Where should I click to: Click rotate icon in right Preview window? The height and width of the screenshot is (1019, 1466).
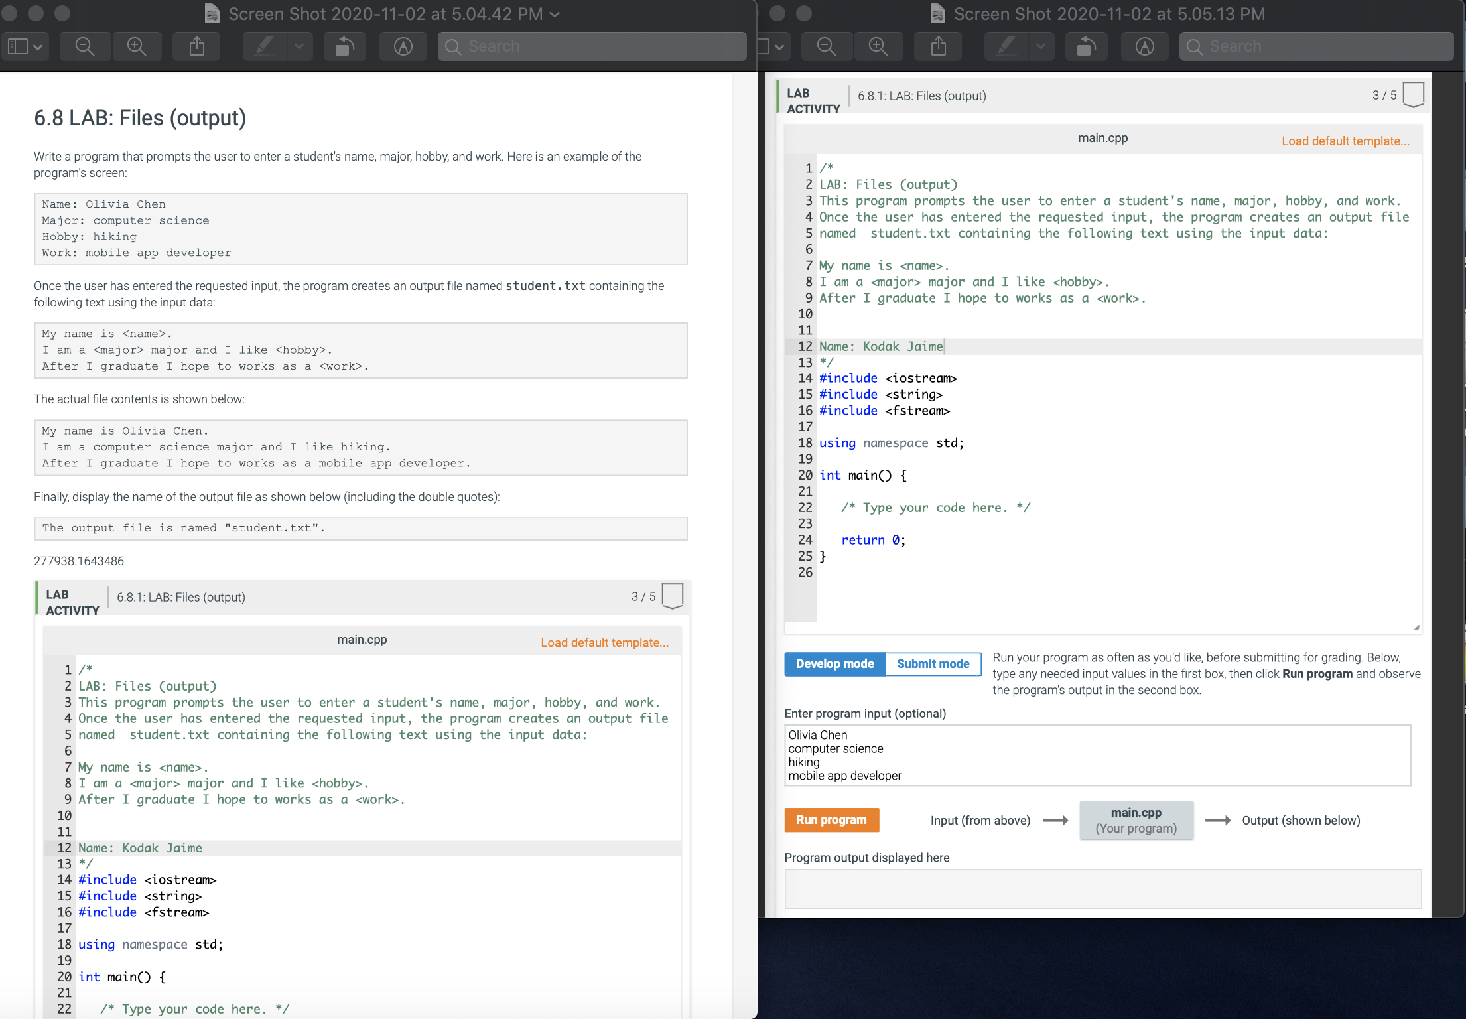[1087, 46]
